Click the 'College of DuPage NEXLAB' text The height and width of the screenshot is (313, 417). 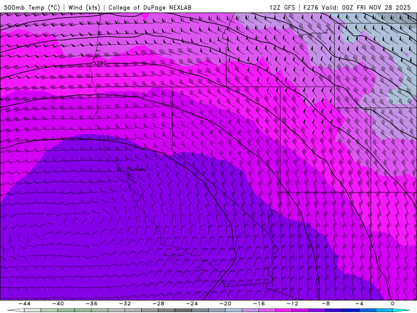pyautogui.click(x=150, y=7)
